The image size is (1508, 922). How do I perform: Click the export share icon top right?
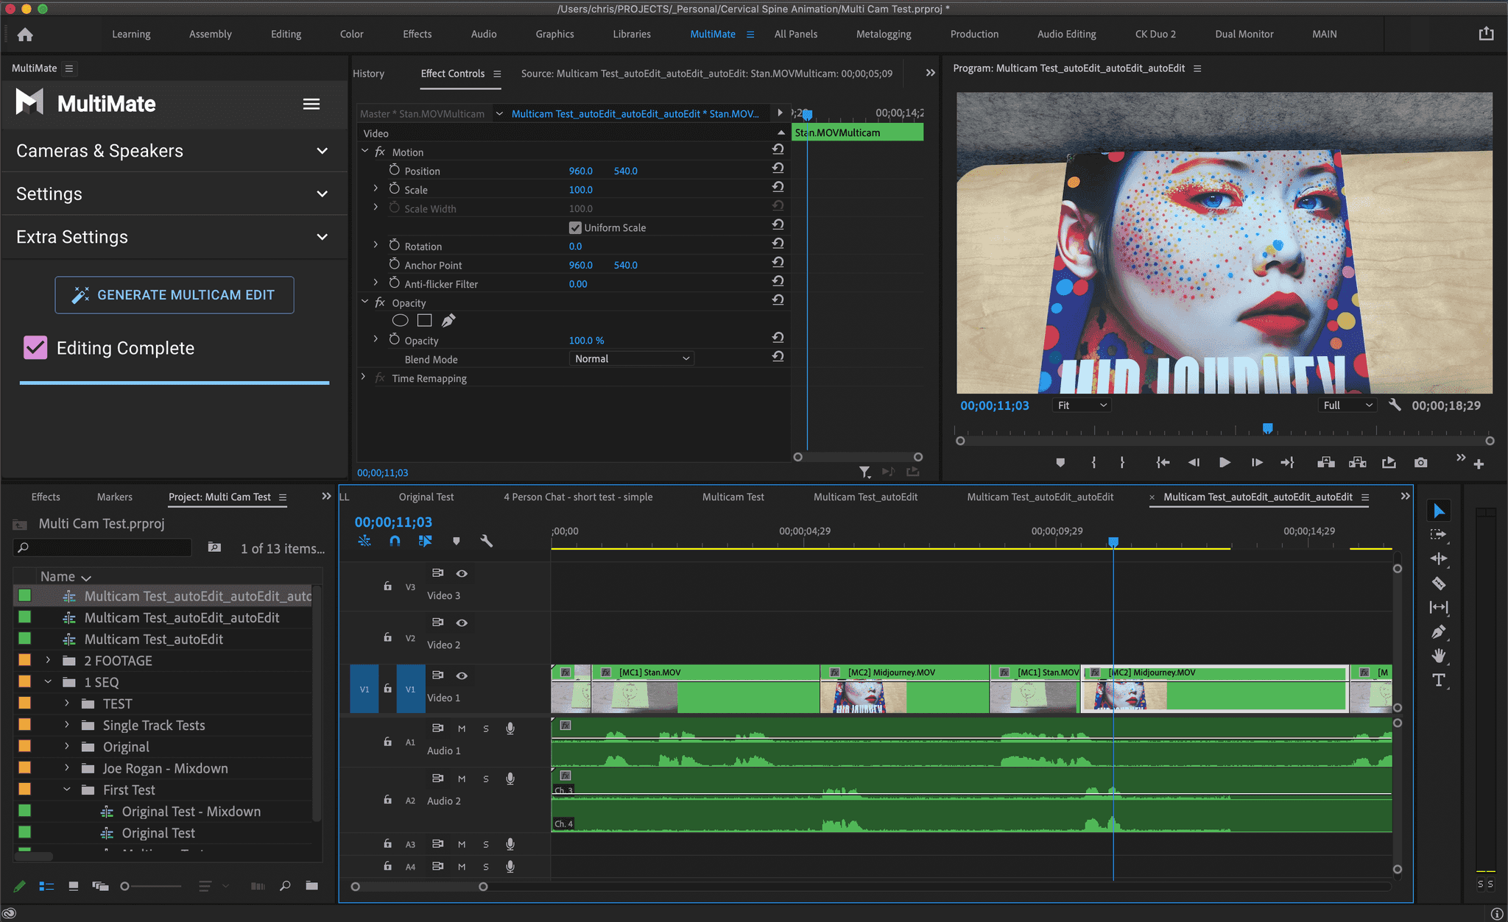click(x=1487, y=34)
